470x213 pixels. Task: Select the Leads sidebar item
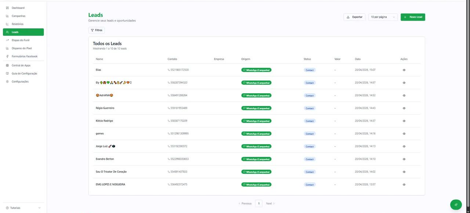coord(23,32)
